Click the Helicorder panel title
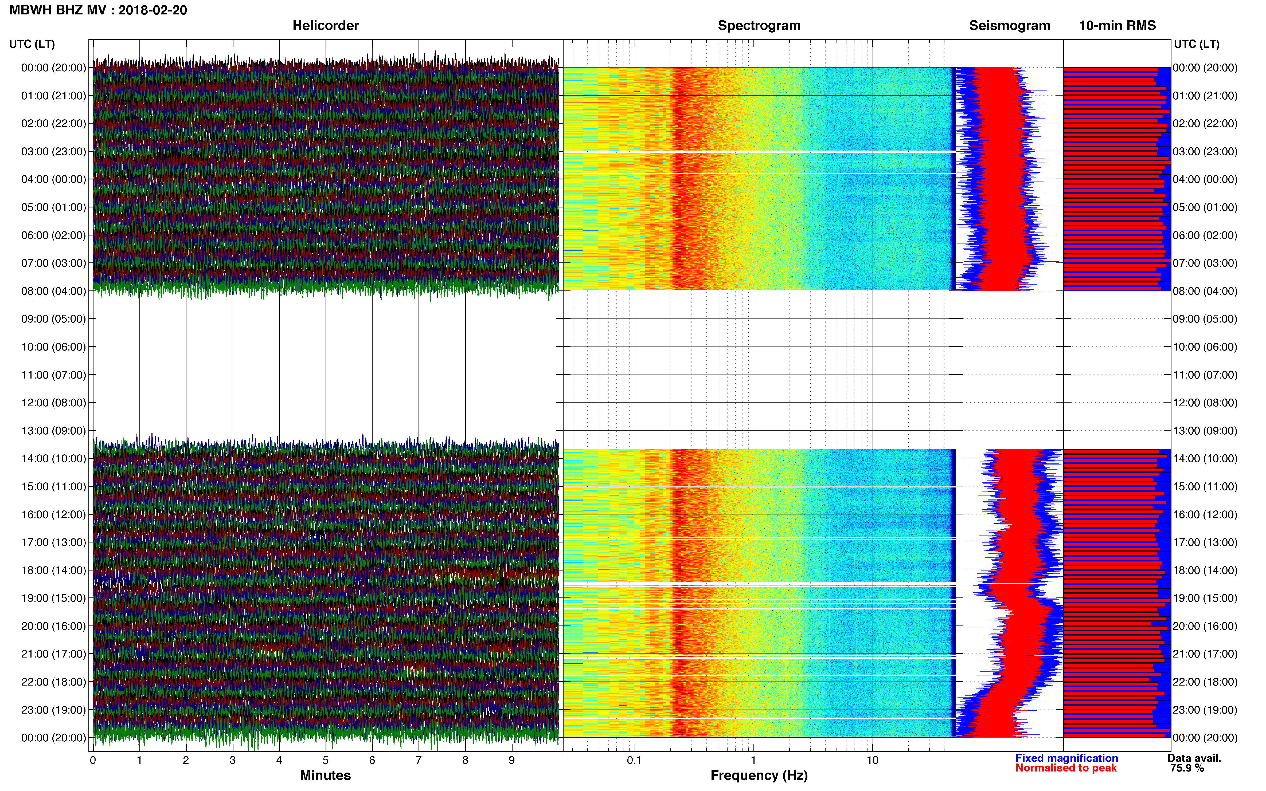Screen dimensions: 1266x791 326,26
